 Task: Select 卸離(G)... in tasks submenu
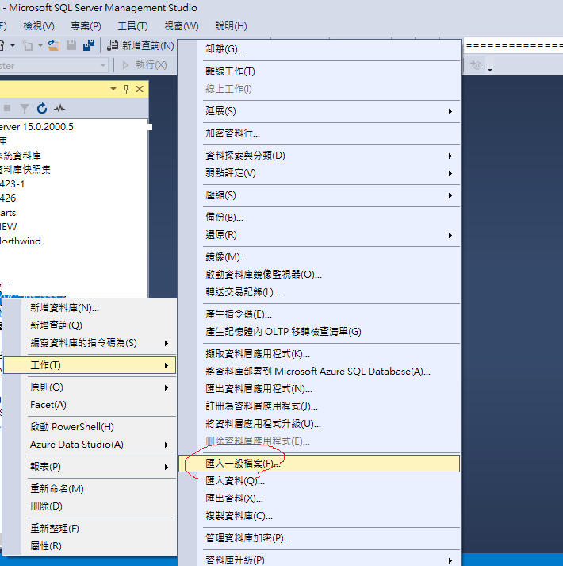320,49
